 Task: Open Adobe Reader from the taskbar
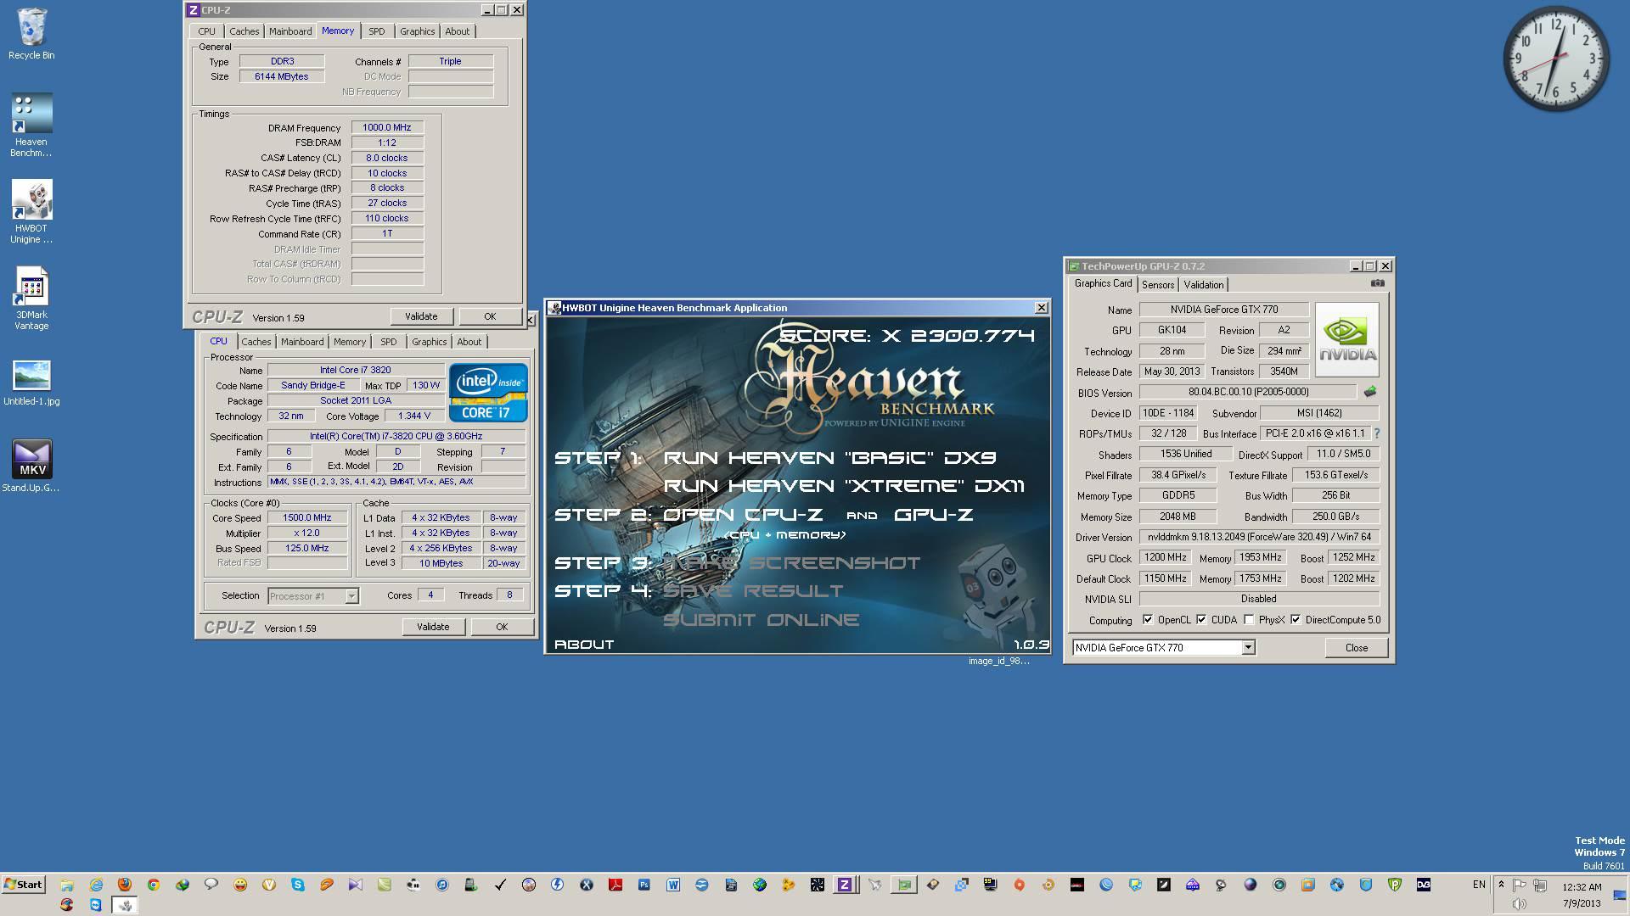point(615,885)
